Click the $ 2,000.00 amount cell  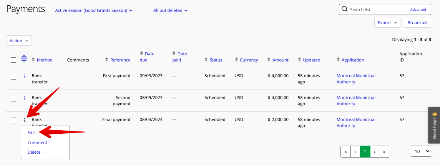[278, 120]
